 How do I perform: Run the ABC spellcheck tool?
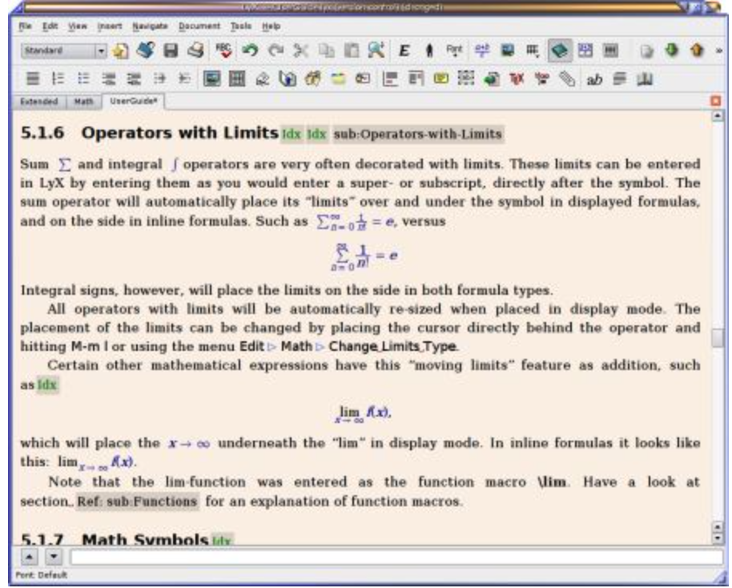223,50
